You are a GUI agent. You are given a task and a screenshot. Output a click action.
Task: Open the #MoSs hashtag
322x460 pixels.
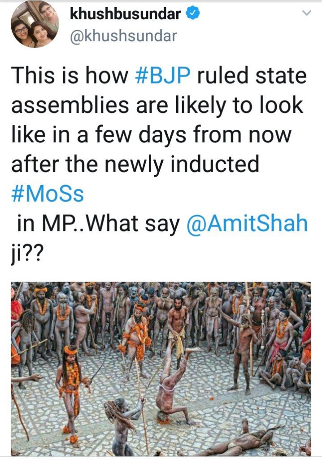[47, 195]
